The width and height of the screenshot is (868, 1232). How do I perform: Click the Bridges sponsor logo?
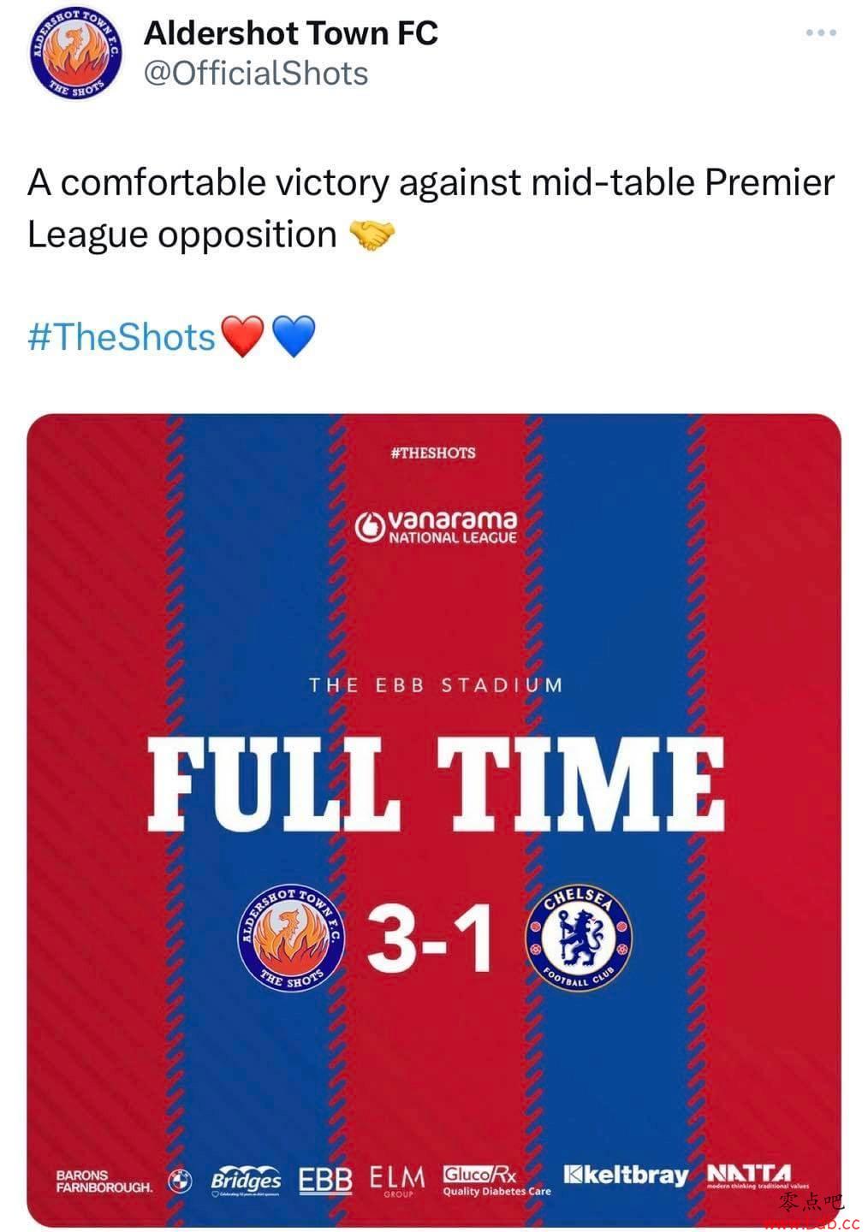point(247,1181)
